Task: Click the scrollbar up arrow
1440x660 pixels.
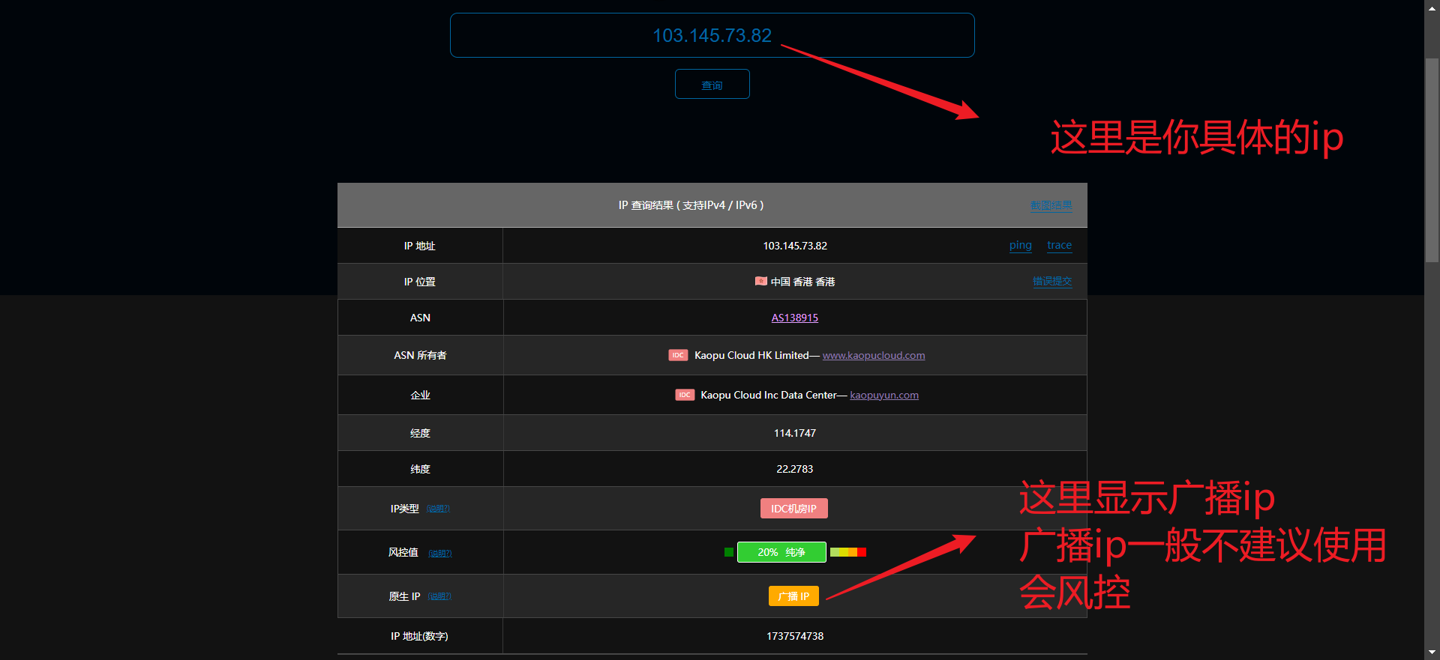Action: 1432,7
